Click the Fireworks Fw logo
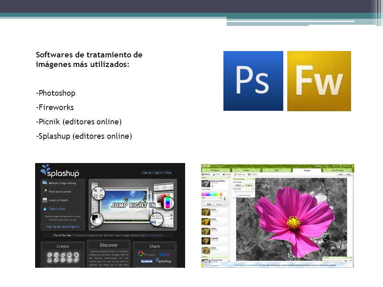 tap(319, 81)
